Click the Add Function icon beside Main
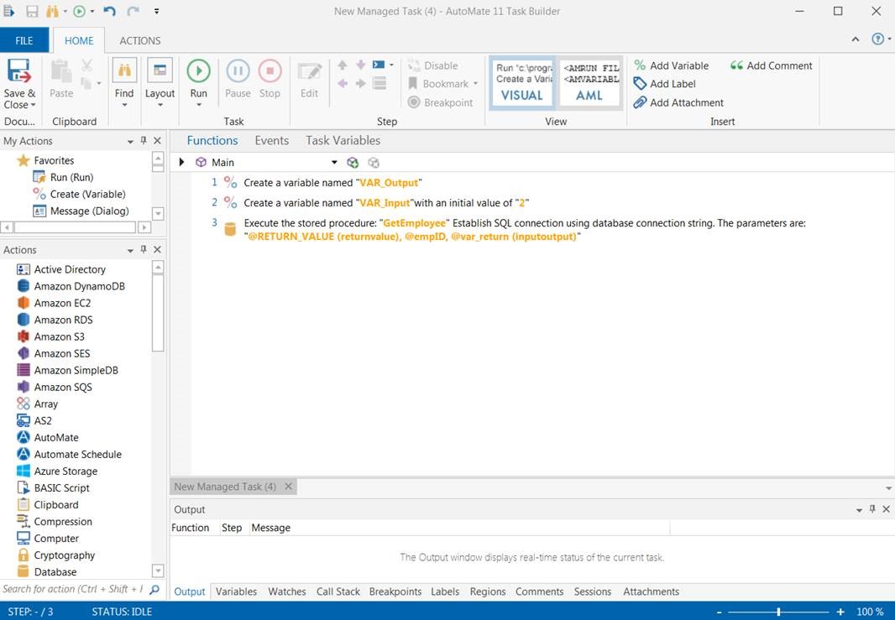Image resolution: width=895 pixels, height=620 pixels. coord(353,163)
